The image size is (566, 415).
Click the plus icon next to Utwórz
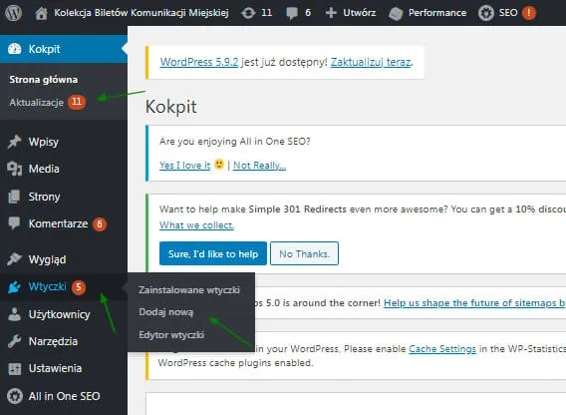tap(331, 13)
